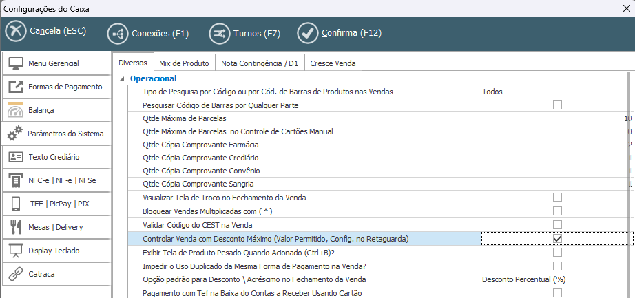Uncheck Controlar Venda com Desconto Máximo

557,239
